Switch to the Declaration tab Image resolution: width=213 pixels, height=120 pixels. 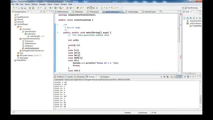tap(80, 77)
